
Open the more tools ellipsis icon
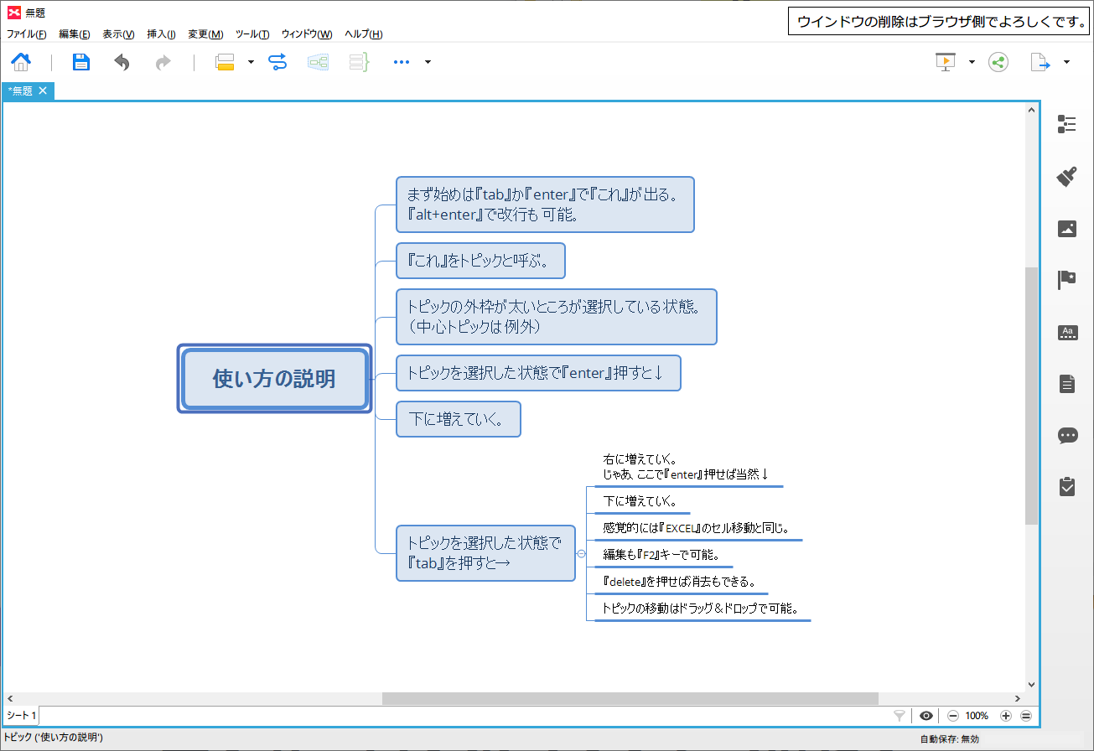pyautogui.click(x=402, y=62)
